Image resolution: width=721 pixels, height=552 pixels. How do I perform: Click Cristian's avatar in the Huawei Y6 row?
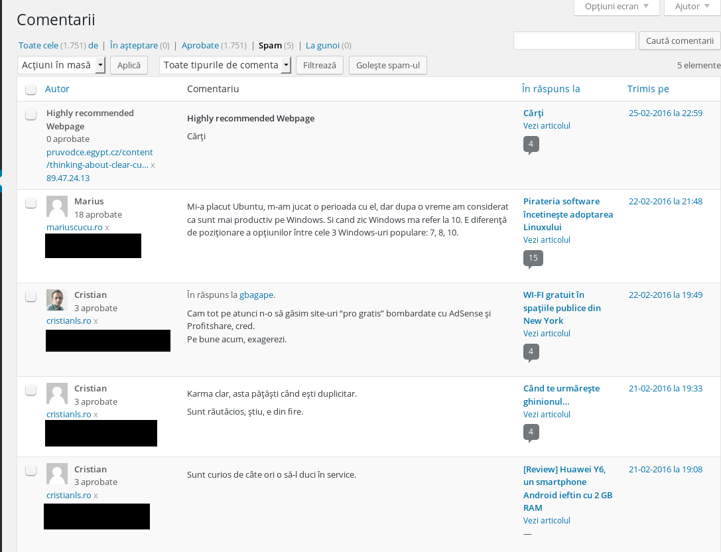click(57, 474)
